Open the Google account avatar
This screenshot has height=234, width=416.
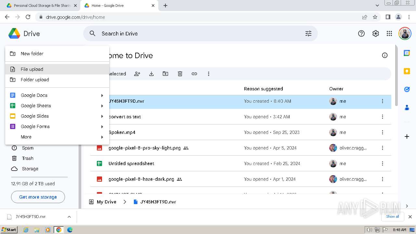[x=405, y=33]
